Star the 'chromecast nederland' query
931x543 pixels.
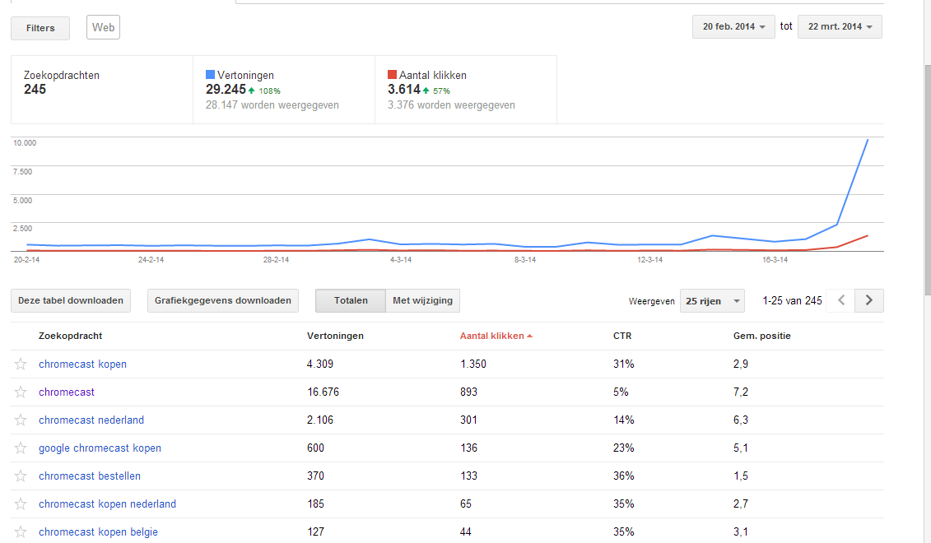[x=21, y=420]
